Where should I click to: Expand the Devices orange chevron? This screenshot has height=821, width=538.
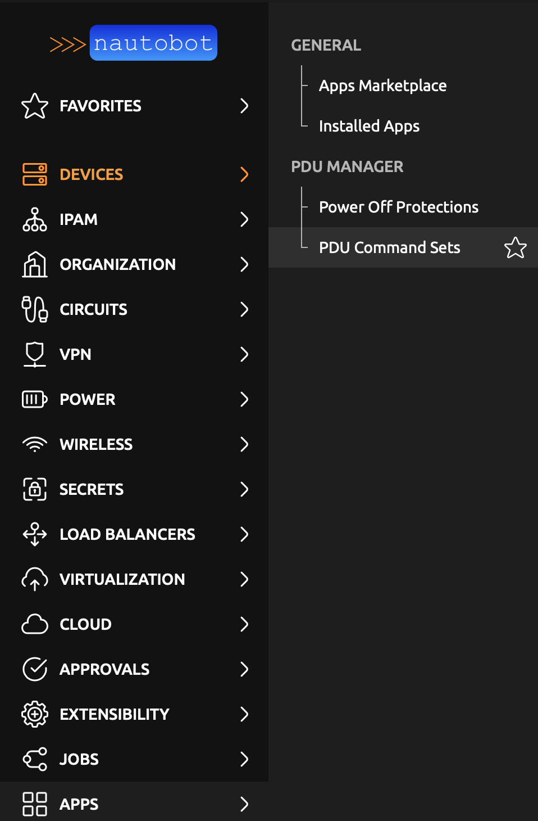(x=244, y=174)
